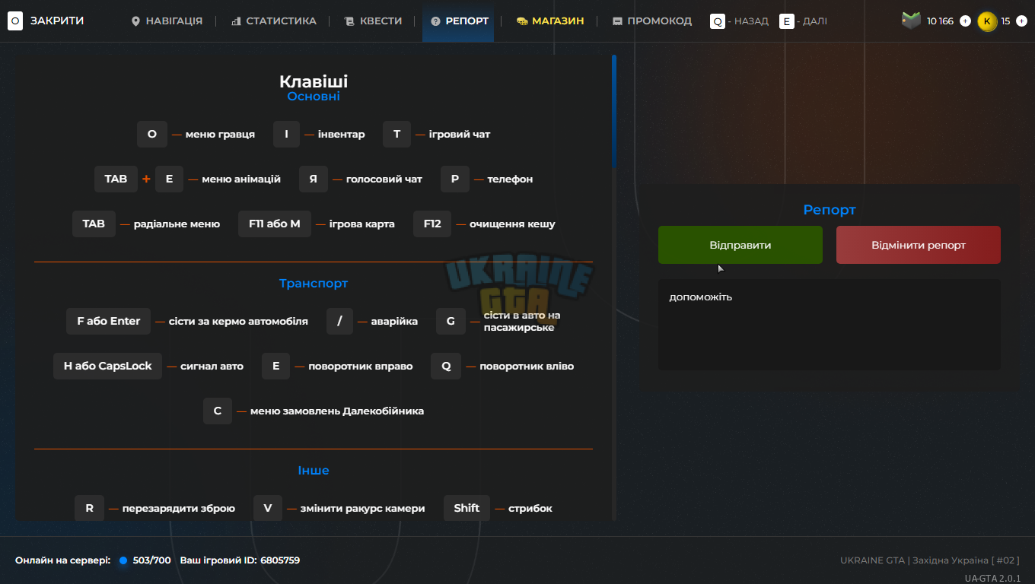Click the Основні section title
The height and width of the screenshot is (584, 1035).
point(314,97)
